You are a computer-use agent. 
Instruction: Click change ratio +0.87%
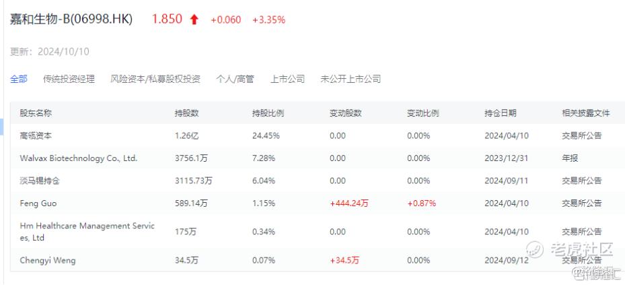(x=421, y=203)
